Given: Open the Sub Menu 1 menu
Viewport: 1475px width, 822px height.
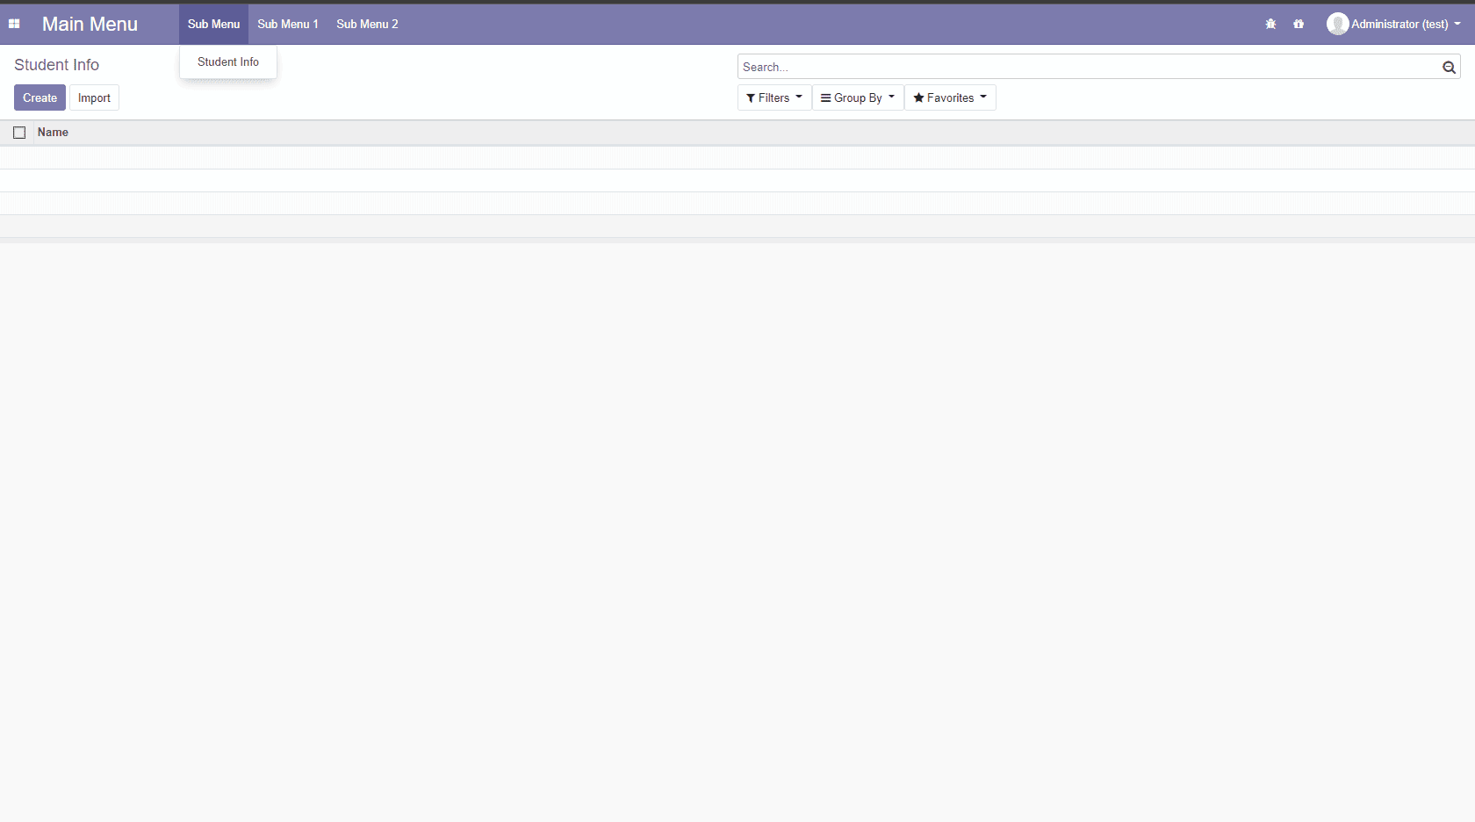Looking at the screenshot, I should point(287,24).
